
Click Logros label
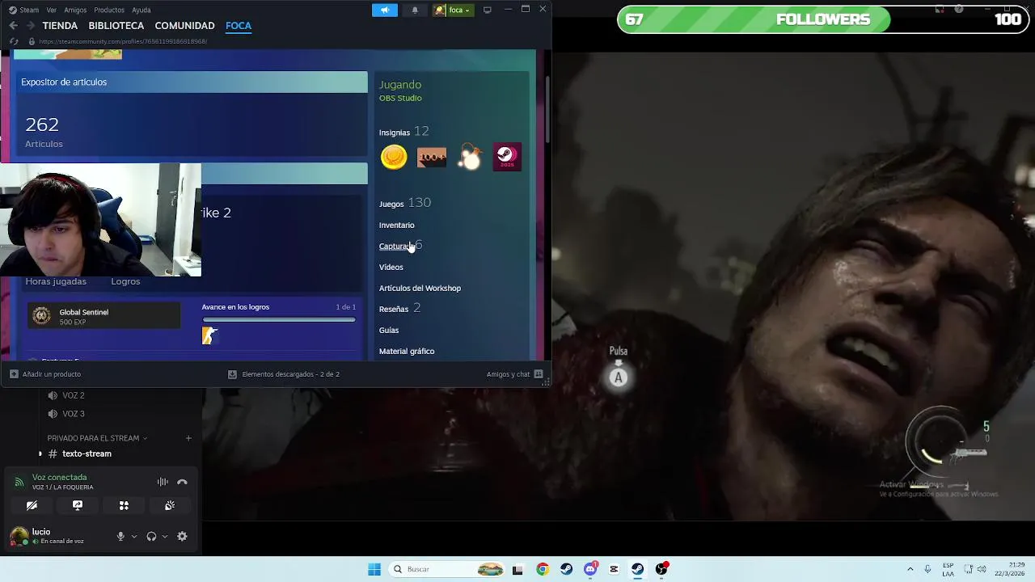(125, 281)
